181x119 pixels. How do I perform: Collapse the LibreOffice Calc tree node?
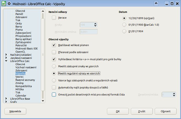click(6, 61)
